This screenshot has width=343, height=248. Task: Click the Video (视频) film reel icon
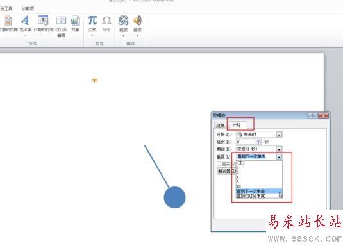[x=123, y=21]
